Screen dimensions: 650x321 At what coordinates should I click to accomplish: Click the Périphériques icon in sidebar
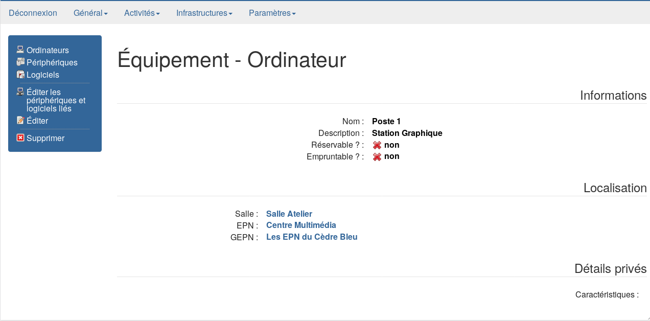point(20,62)
